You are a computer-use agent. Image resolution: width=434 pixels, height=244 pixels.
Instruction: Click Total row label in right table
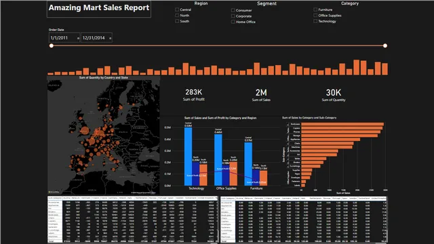coord(224,241)
